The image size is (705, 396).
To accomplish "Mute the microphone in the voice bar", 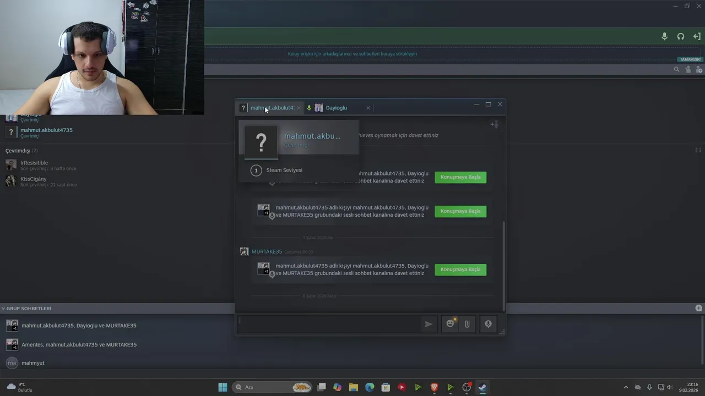I will [664, 36].
